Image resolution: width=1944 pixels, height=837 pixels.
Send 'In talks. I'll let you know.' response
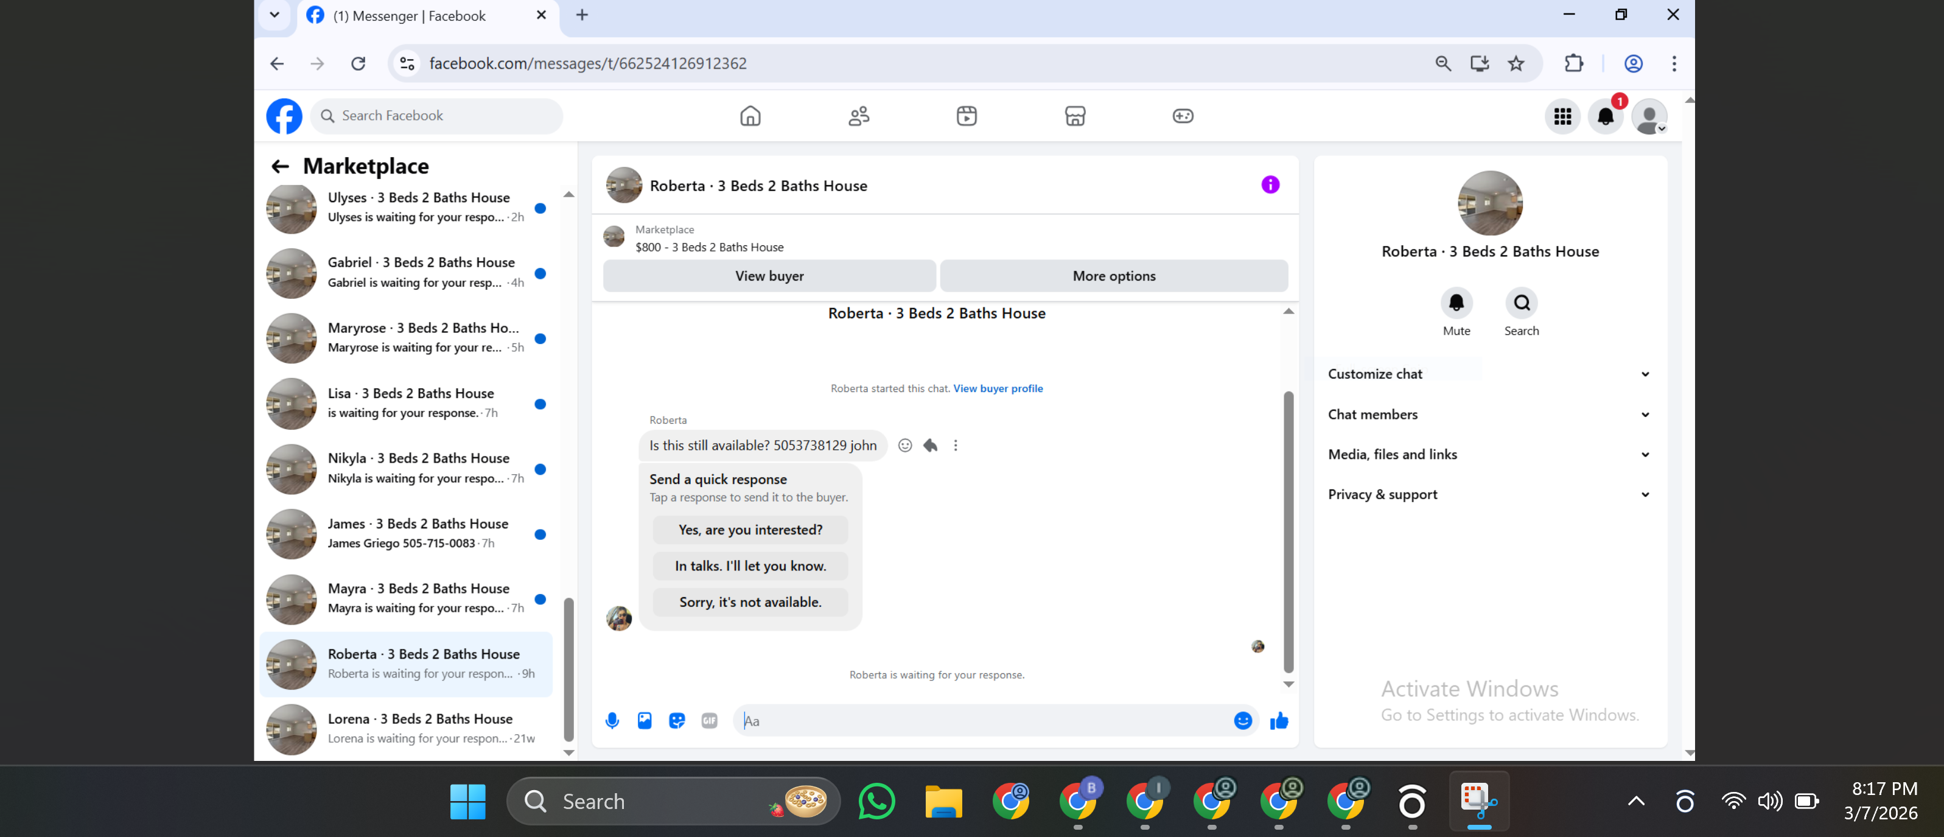tap(750, 566)
